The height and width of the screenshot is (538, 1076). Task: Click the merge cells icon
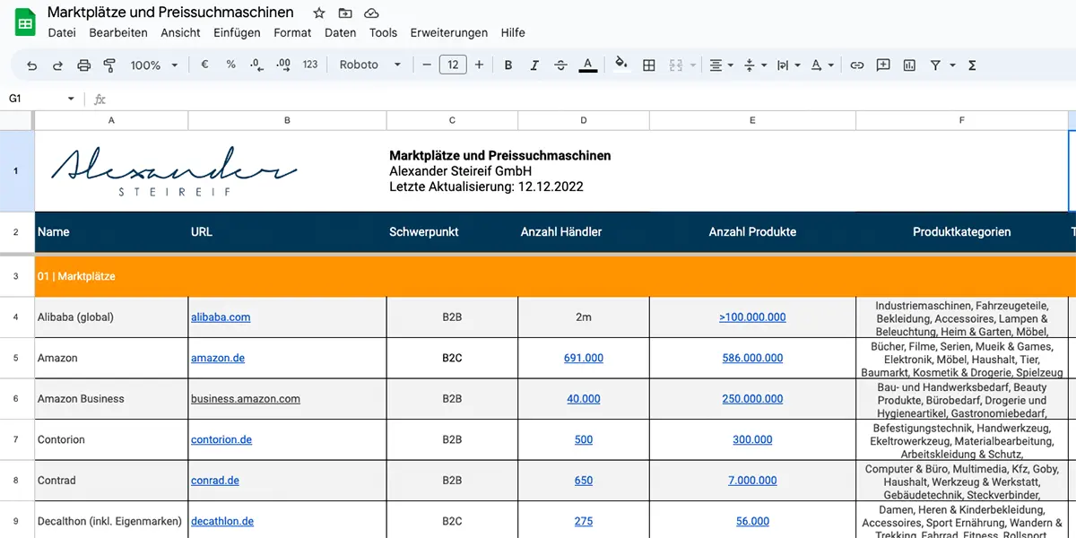676,65
